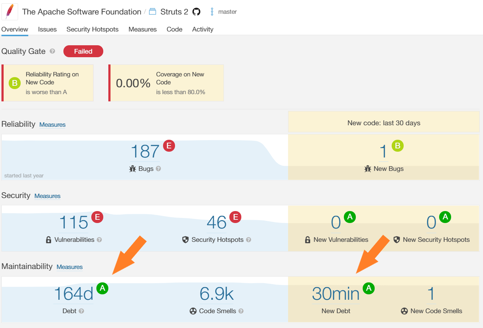Click the help icon next to Debt
This screenshot has width=483, height=328.
tap(82, 311)
